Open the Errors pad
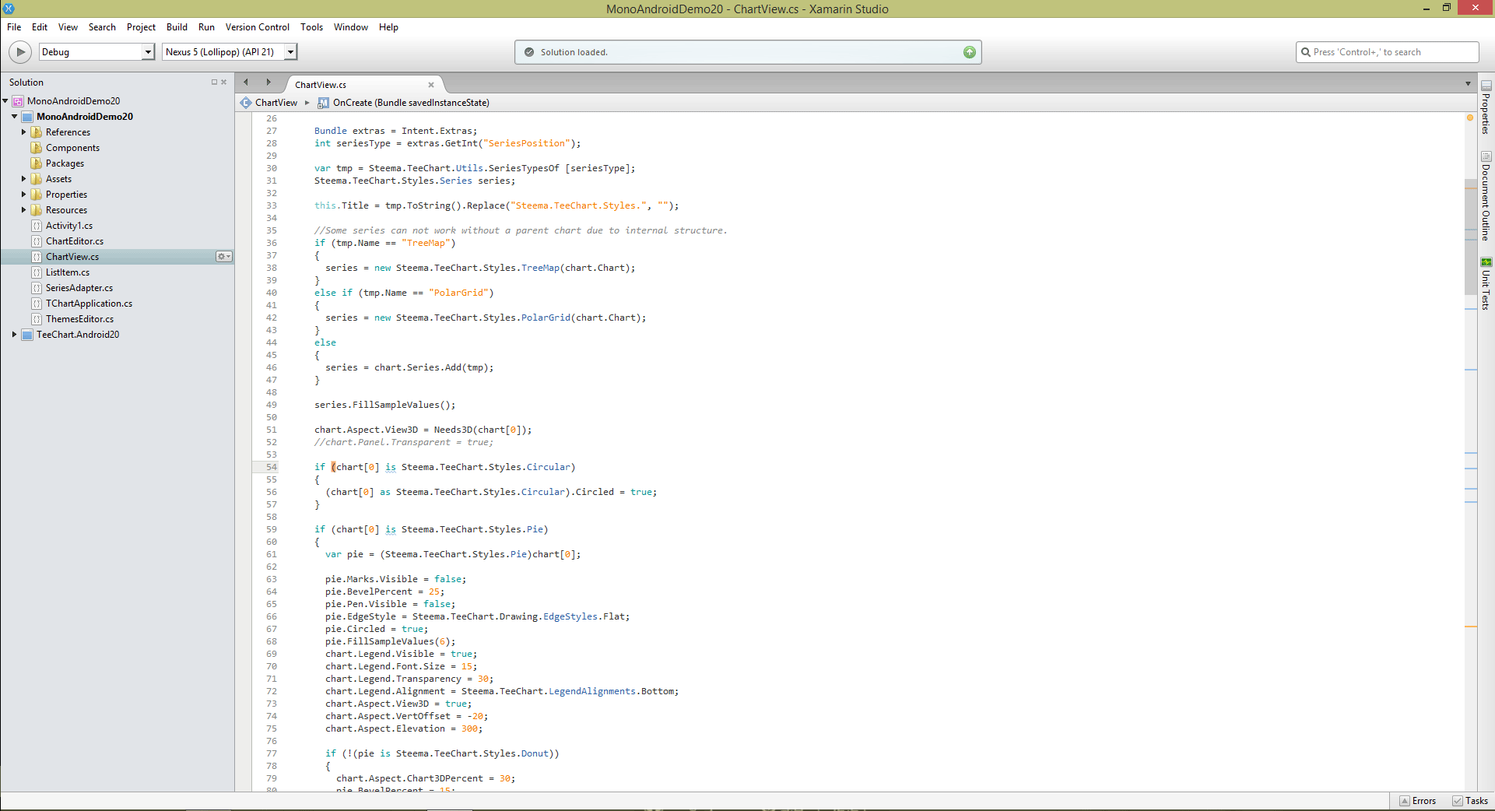1495x811 pixels. pyautogui.click(x=1418, y=801)
